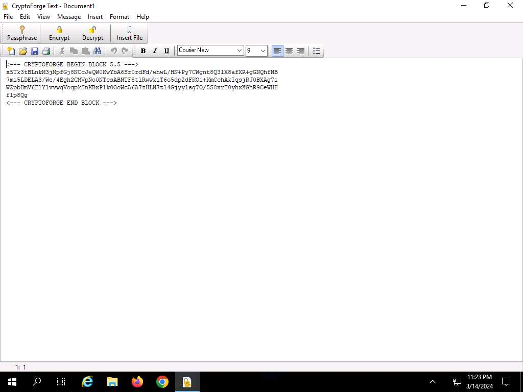Create a new document from the toolbar

(x=11, y=51)
